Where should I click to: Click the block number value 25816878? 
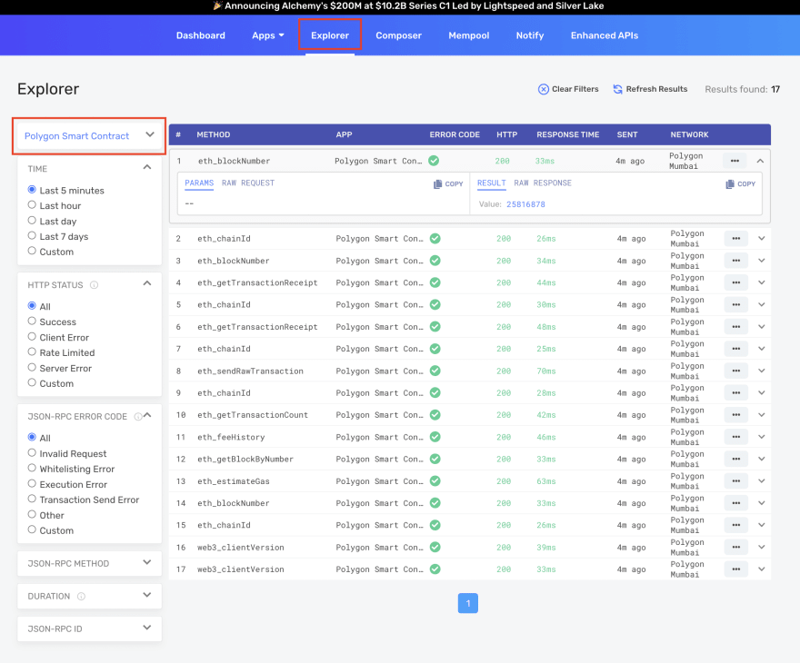click(x=525, y=204)
